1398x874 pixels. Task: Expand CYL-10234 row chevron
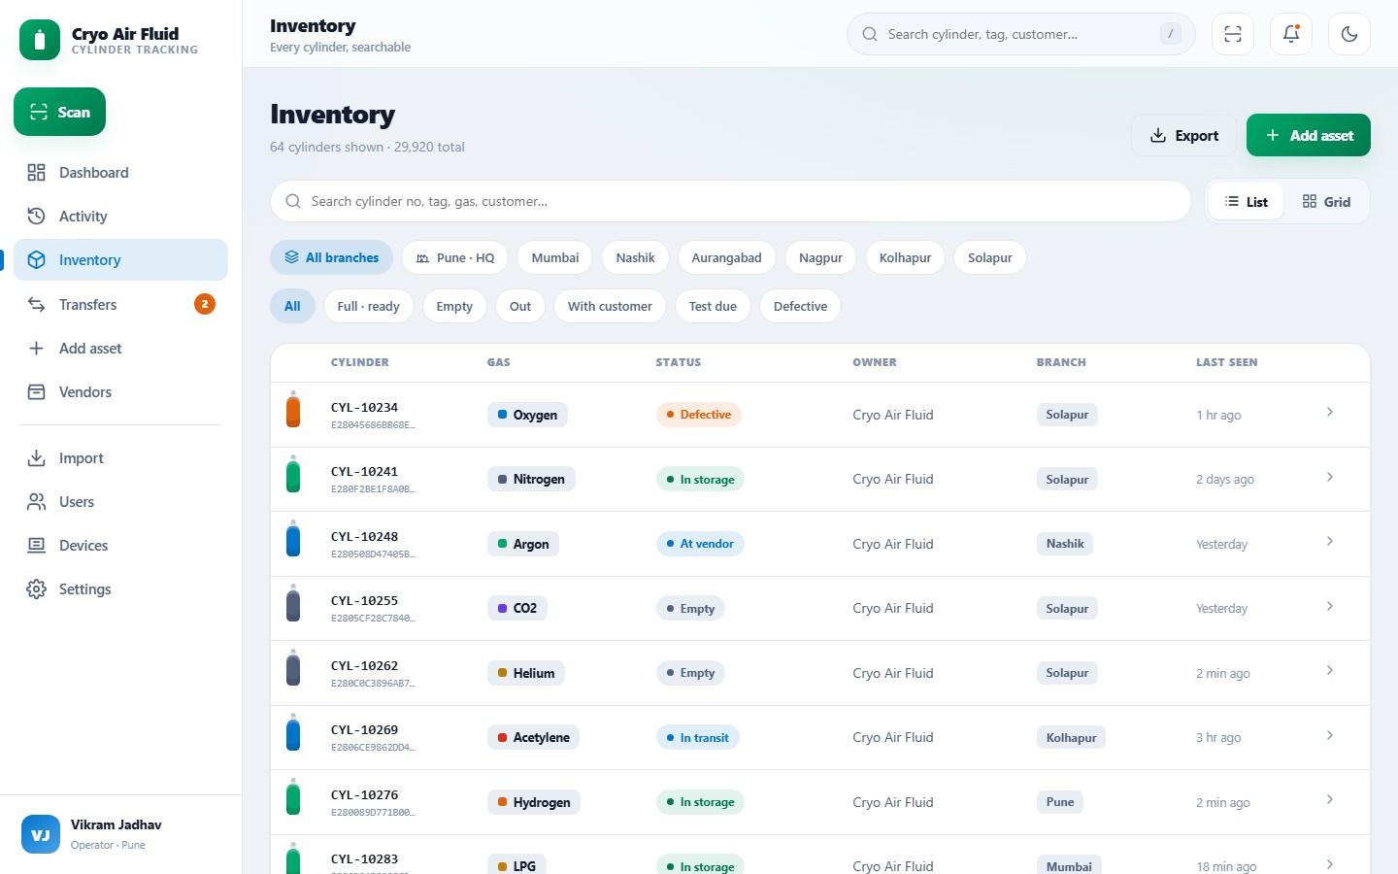click(x=1330, y=412)
